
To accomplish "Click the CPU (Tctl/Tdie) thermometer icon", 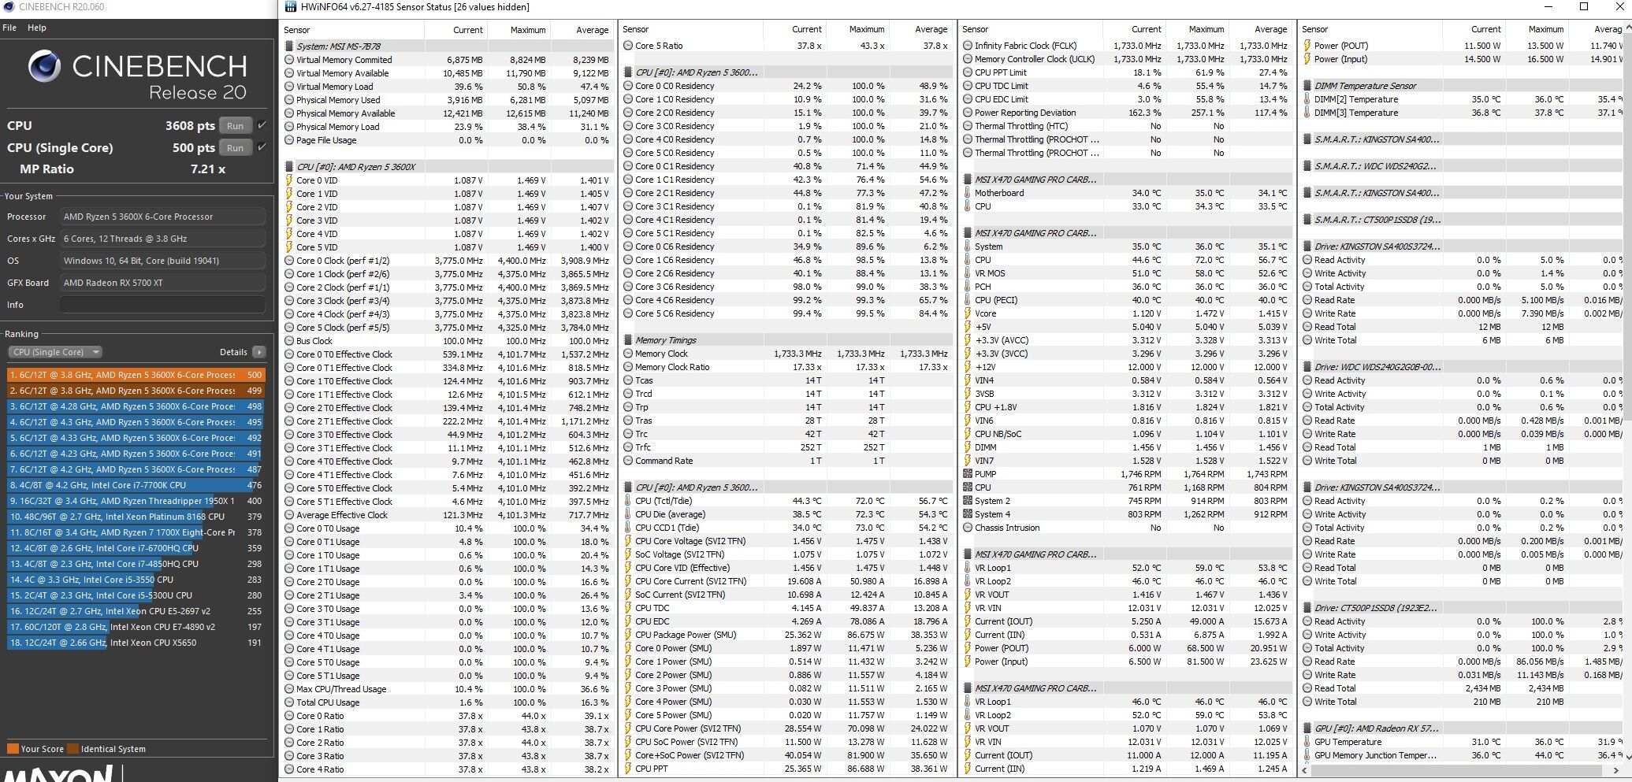I will 628,501.
